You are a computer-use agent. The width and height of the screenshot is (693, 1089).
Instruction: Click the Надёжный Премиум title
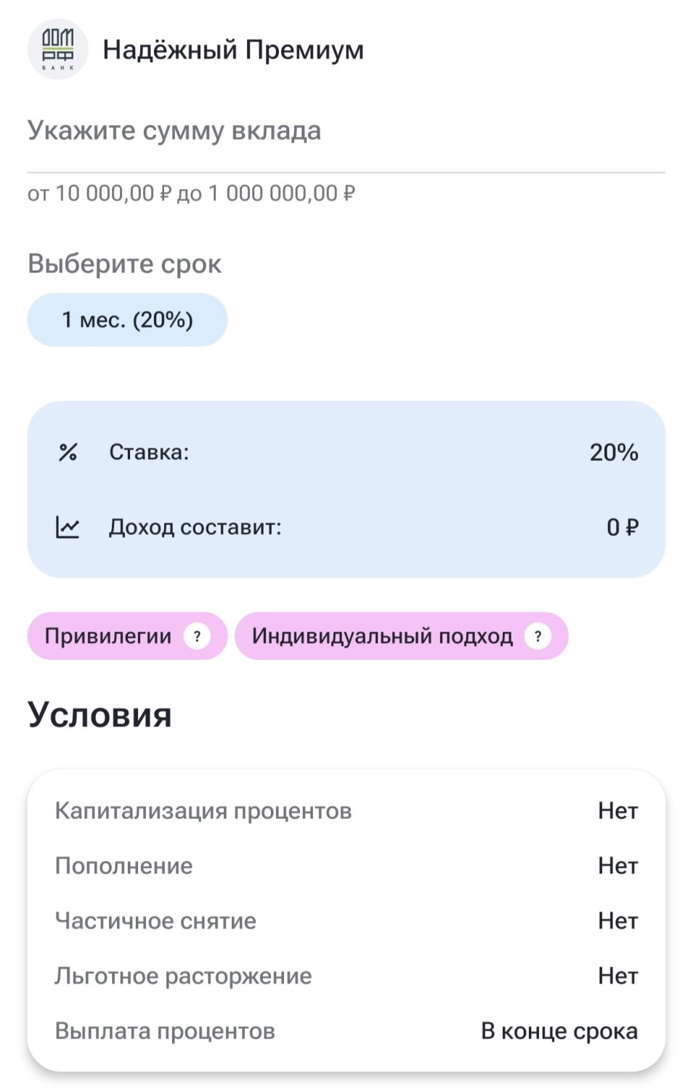click(233, 50)
